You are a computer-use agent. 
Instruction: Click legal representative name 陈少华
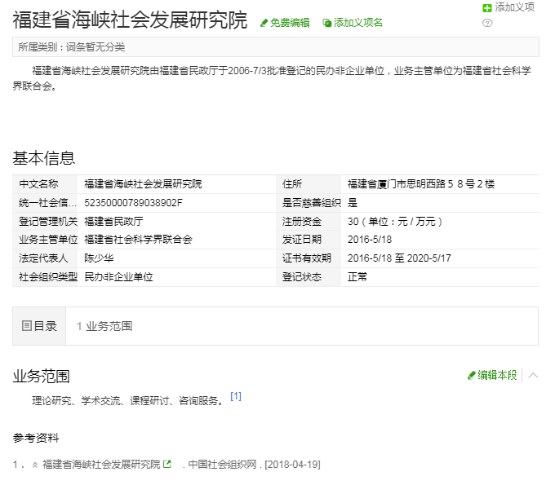(x=99, y=258)
